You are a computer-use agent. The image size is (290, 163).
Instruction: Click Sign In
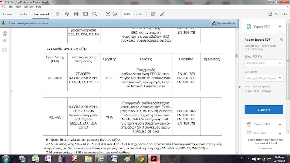pyautogui.click(x=281, y=14)
